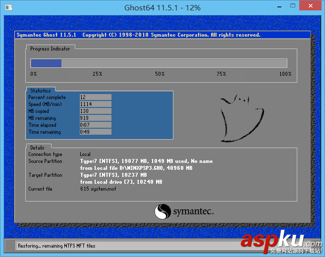Click the 75% progress marker label
325x257 pixels.
tap(221, 74)
